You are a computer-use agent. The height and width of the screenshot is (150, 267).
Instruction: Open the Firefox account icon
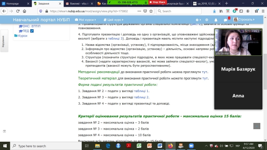click(248, 11)
